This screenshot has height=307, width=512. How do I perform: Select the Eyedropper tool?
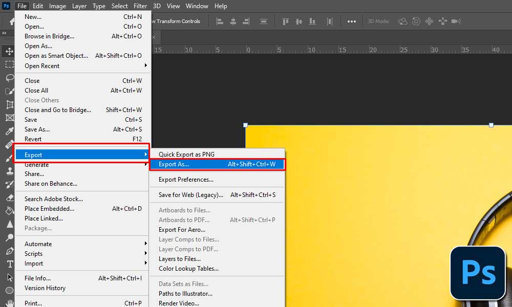(9, 131)
